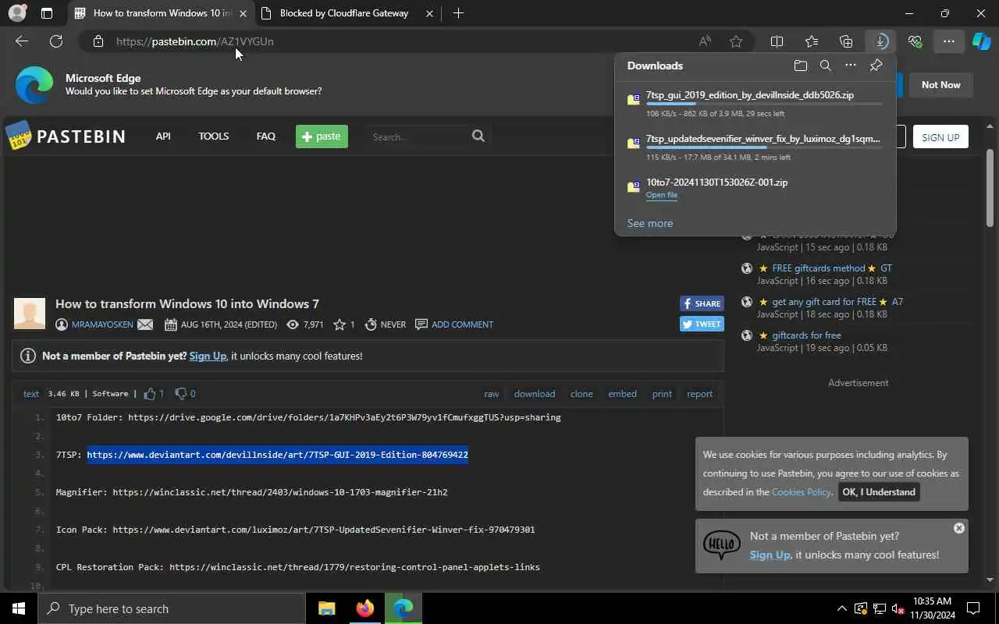Viewport: 999px width, 624px height.
Task: Close the Blocked by Cloudflare Gateway tab
Action: click(x=430, y=13)
